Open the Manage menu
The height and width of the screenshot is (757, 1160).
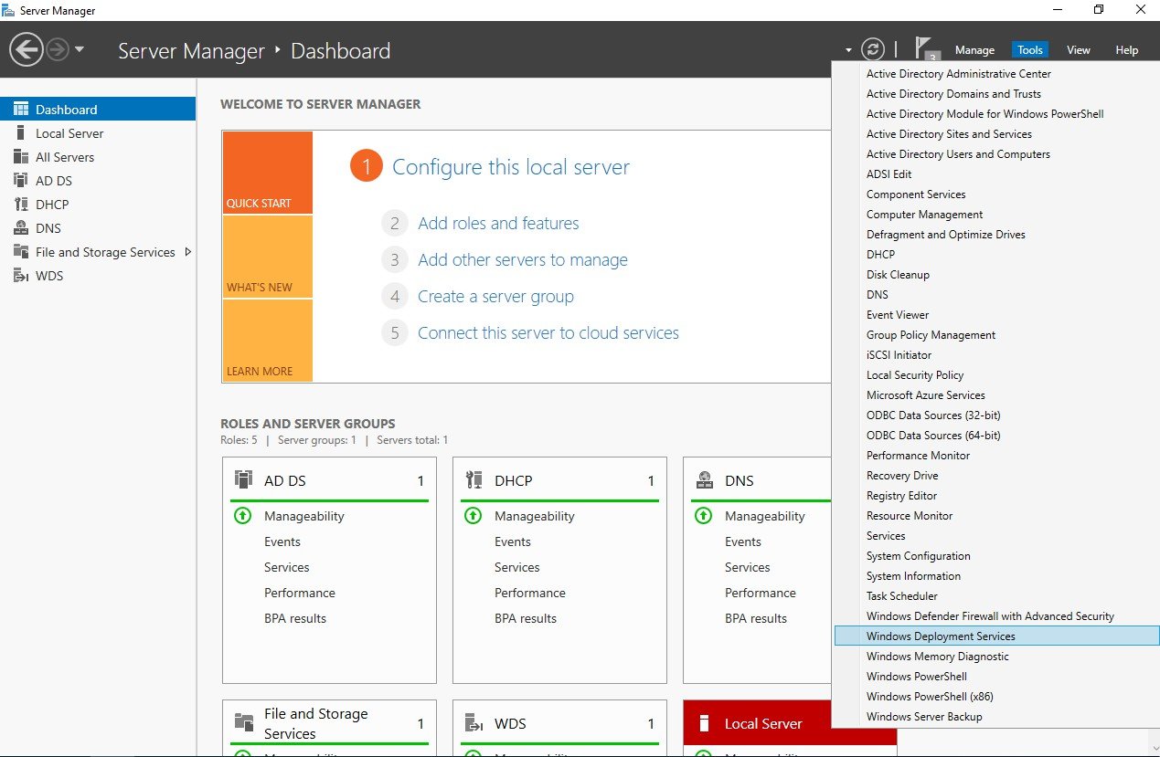974,50
